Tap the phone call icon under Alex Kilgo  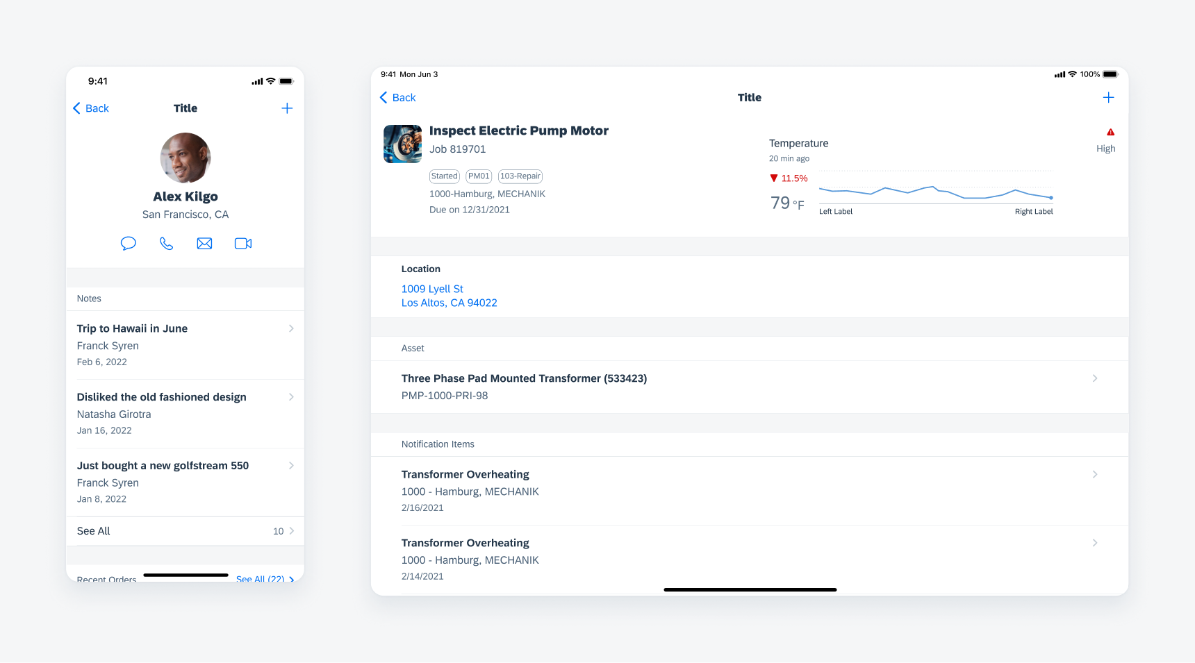pos(166,244)
